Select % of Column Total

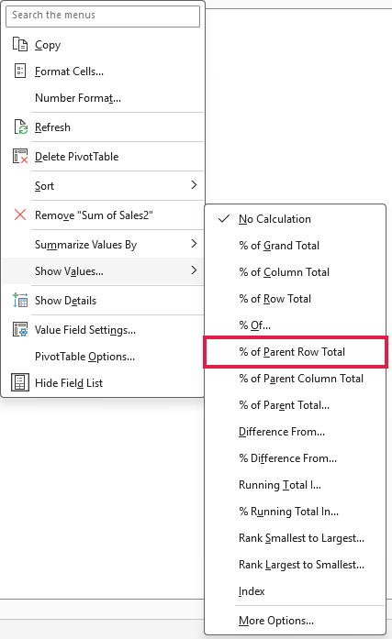click(295, 271)
